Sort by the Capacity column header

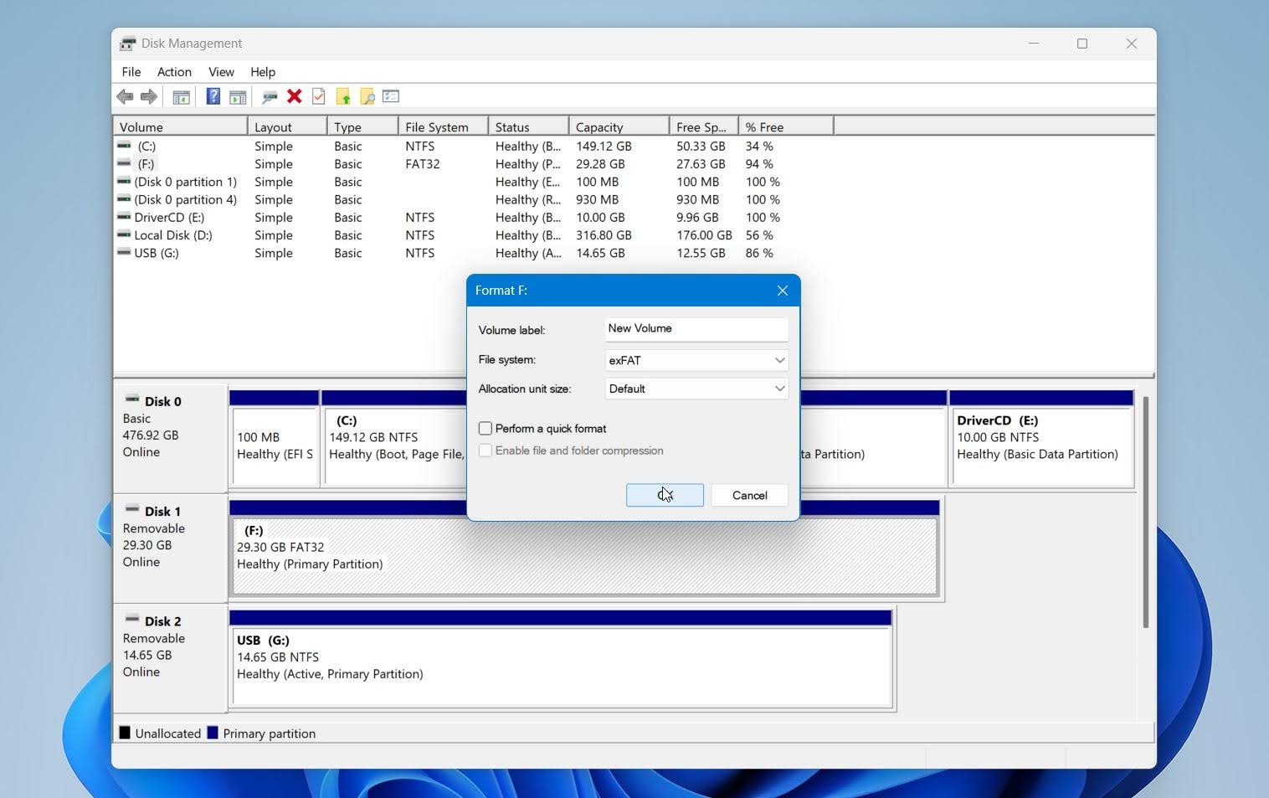pyautogui.click(x=619, y=126)
